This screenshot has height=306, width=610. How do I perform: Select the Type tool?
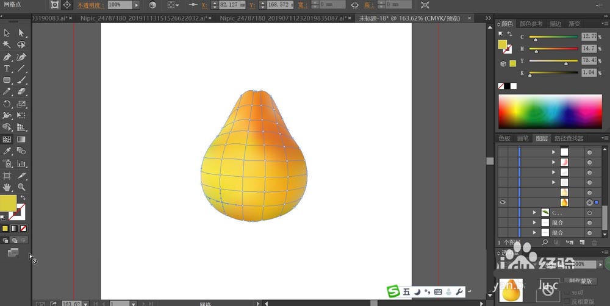coord(7,68)
